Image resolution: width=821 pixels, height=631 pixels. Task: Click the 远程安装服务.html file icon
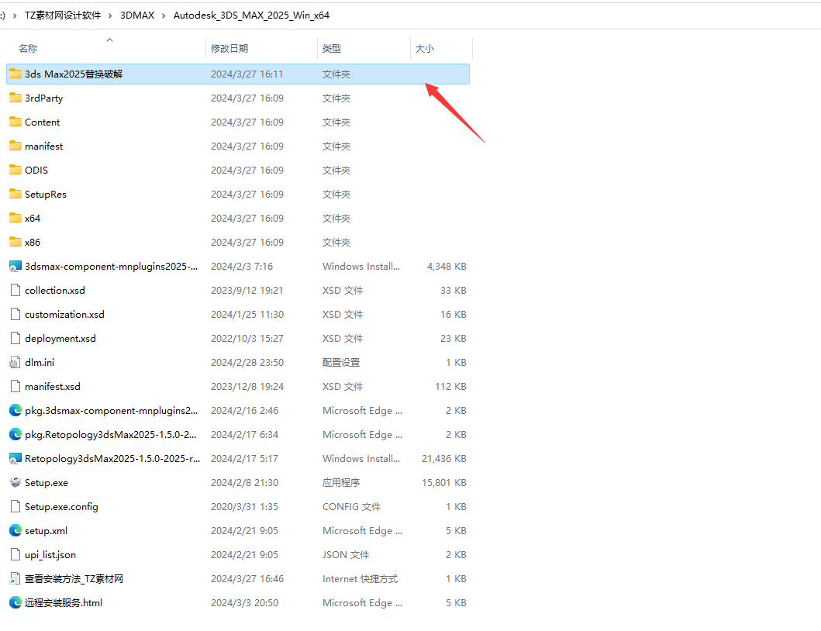15,603
